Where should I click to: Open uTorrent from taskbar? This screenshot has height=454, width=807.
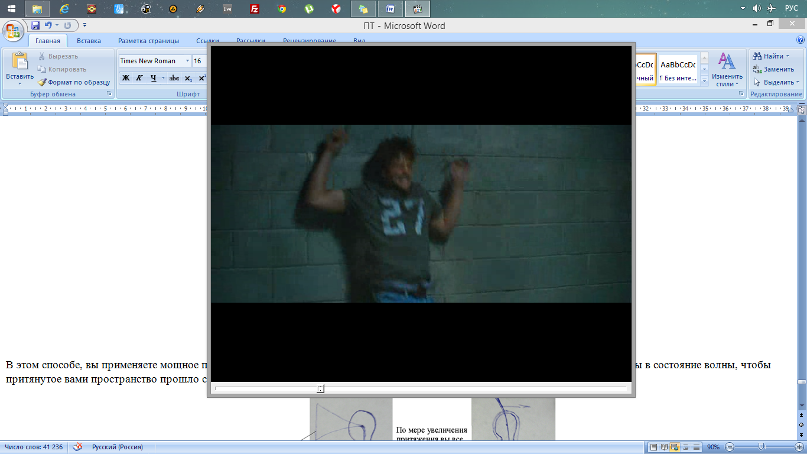point(309,9)
